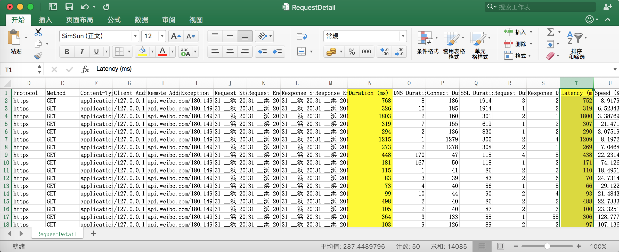Click the cell borders icon

[119, 52]
